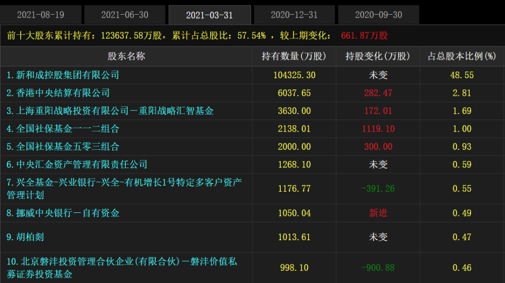Select holding amount 2000.00
Image resolution: width=505 pixels, height=283 pixels.
(x=294, y=147)
